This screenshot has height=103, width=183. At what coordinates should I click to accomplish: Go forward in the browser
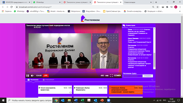(7, 7)
